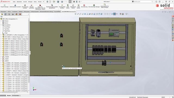Image resolution: width=174 pixels, height=98 pixels.
Task: Launch the Elektrobauteil-Assistent
Action: (15, 6)
